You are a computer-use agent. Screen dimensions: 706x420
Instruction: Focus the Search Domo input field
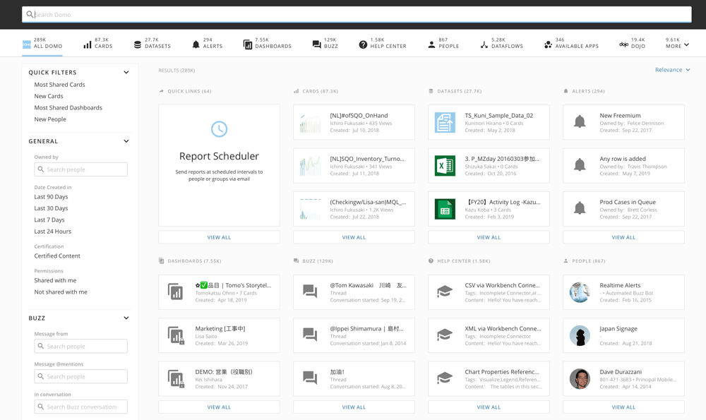[357, 14]
